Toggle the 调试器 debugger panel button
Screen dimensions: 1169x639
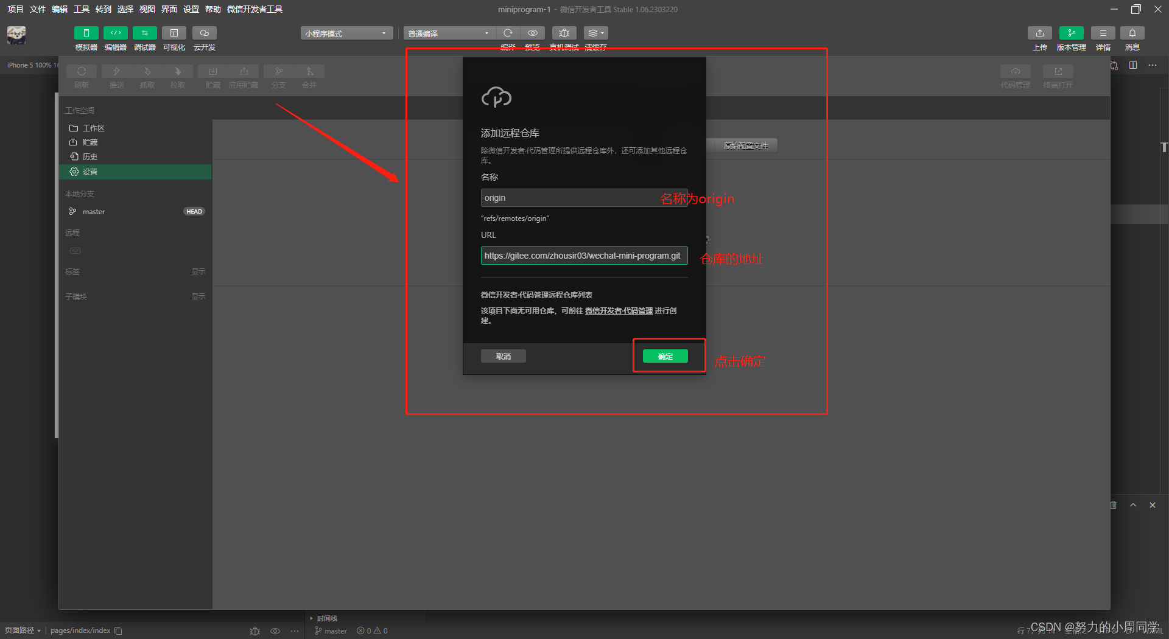point(145,33)
